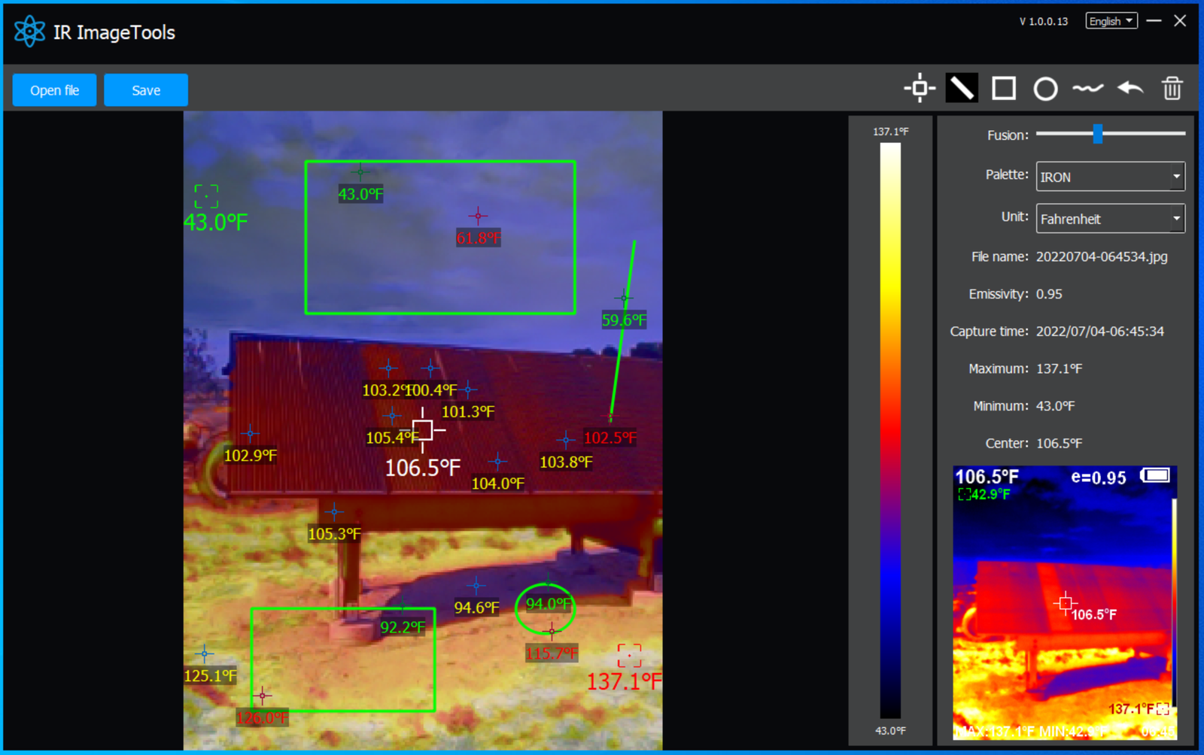Select the line measurement tool
The width and height of the screenshot is (1204, 755).
coord(962,89)
